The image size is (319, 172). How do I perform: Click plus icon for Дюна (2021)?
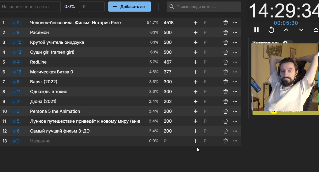coord(195,101)
